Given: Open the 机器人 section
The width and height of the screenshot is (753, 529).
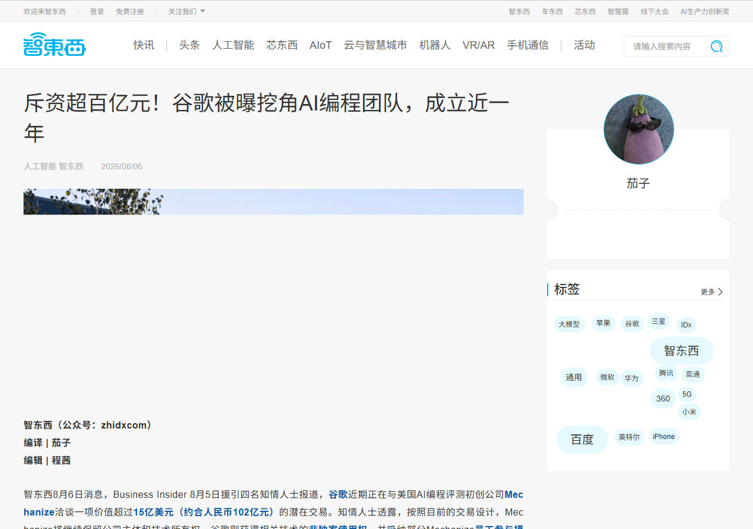Looking at the screenshot, I should (435, 45).
